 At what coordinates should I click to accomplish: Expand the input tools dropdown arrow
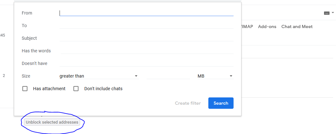[x=333, y=13]
